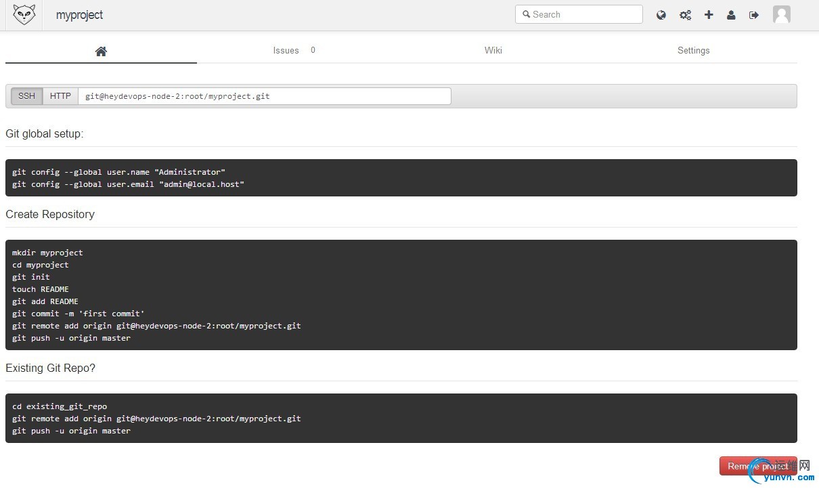Click the GitLab fox logo
The width and height of the screenshot is (819, 489).
[x=24, y=14]
